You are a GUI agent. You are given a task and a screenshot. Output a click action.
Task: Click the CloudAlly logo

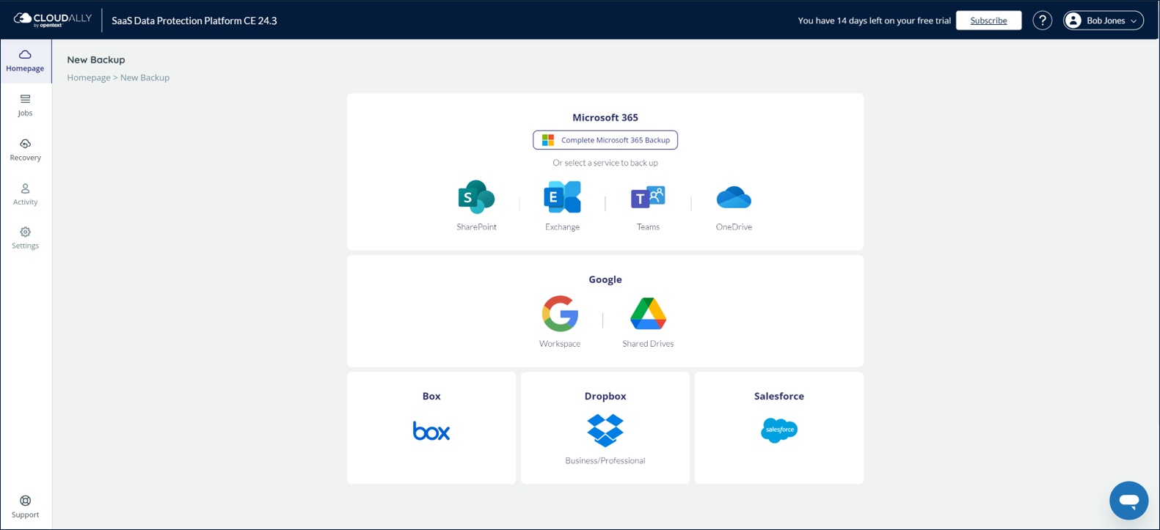click(x=53, y=20)
